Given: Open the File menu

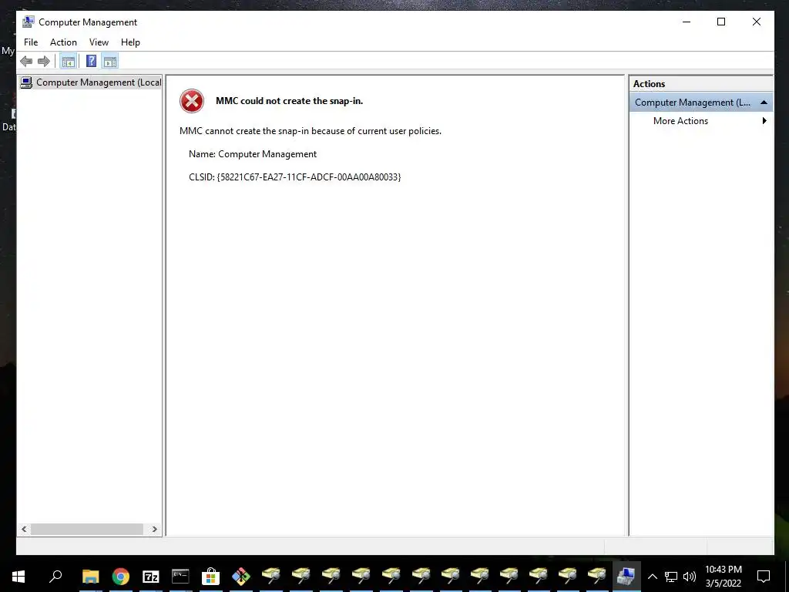Looking at the screenshot, I should point(31,42).
